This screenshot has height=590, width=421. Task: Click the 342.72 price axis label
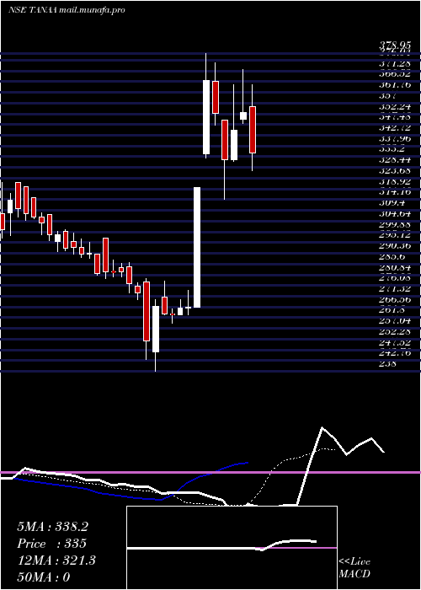point(395,128)
